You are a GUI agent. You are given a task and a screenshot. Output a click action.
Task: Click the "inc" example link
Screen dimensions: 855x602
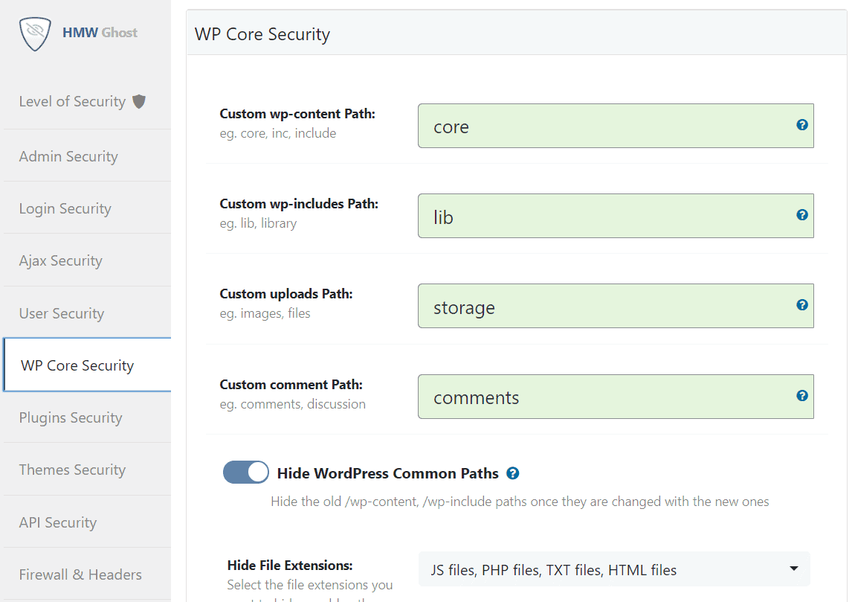[x=280, y=132]
